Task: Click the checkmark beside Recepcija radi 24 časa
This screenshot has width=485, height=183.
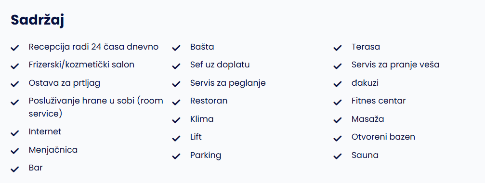Action: 15,48
